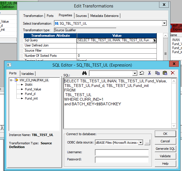The width and height of the screenshot is (182, 171).
Task: Click the Number Of Sorted Ports value 0
Action: tap(117, 56)
